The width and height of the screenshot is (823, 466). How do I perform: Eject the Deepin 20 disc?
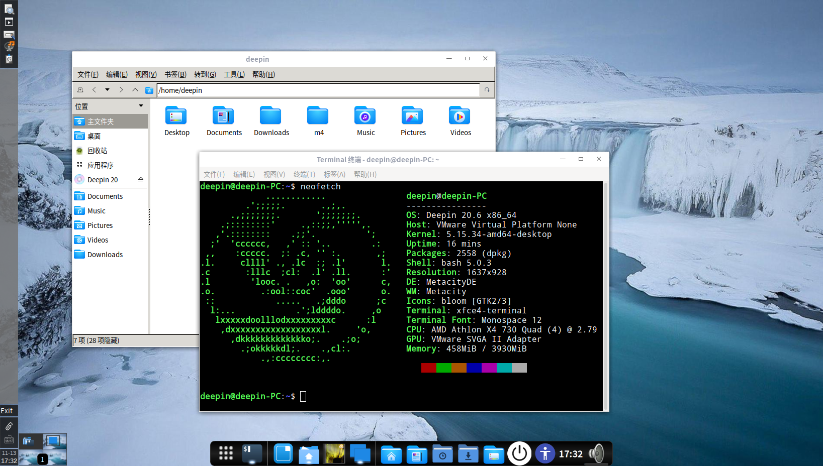point(141,179)
